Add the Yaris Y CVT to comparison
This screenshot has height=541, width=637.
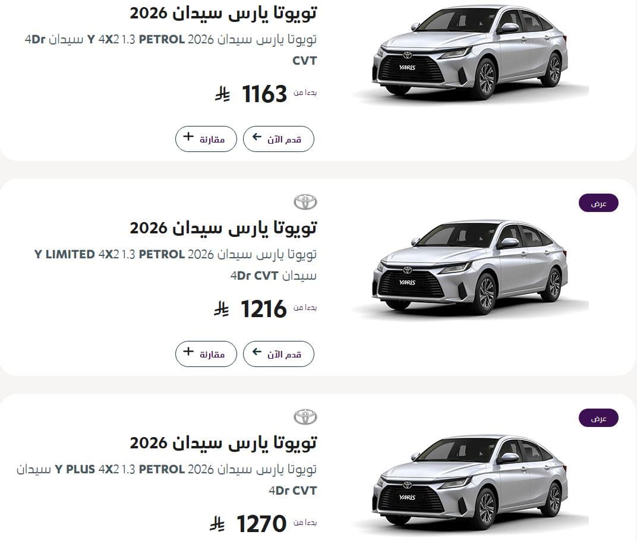pyautogui.click(x=206, y=139)
